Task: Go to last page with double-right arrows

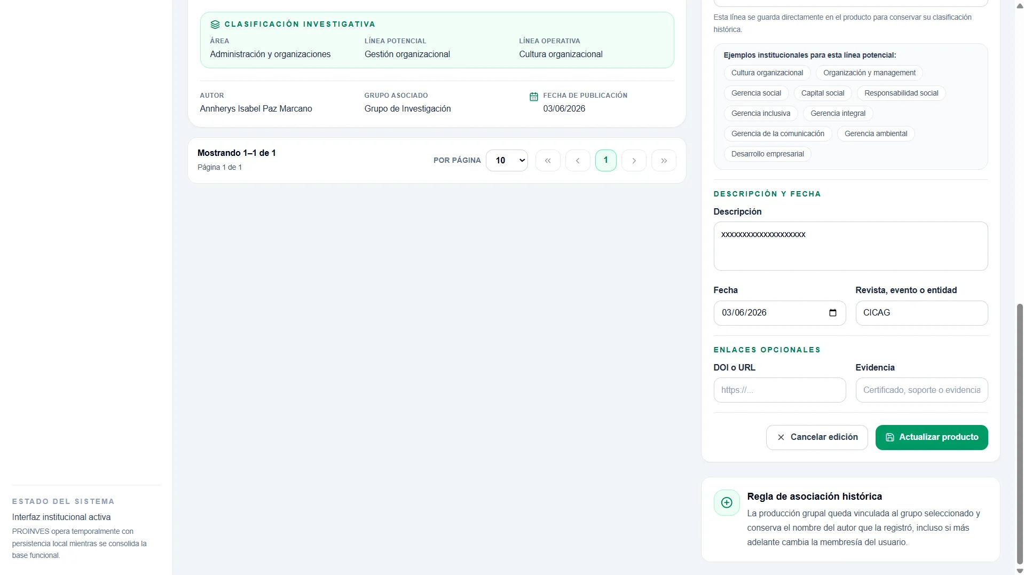Action: (x=664, y=161)
